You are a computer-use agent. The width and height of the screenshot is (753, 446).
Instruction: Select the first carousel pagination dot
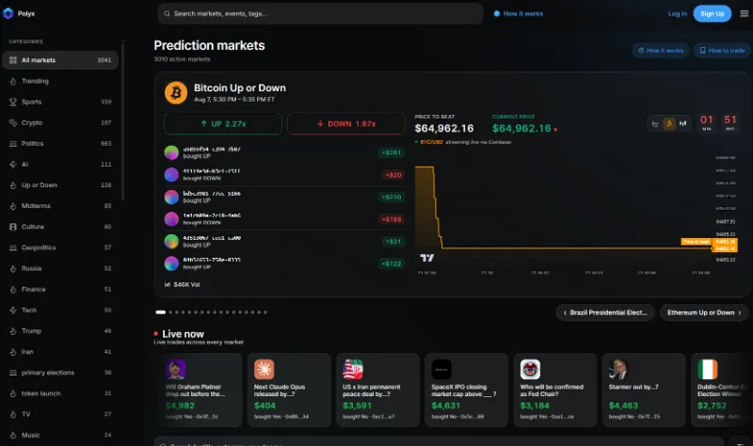(x=160, y=312)
